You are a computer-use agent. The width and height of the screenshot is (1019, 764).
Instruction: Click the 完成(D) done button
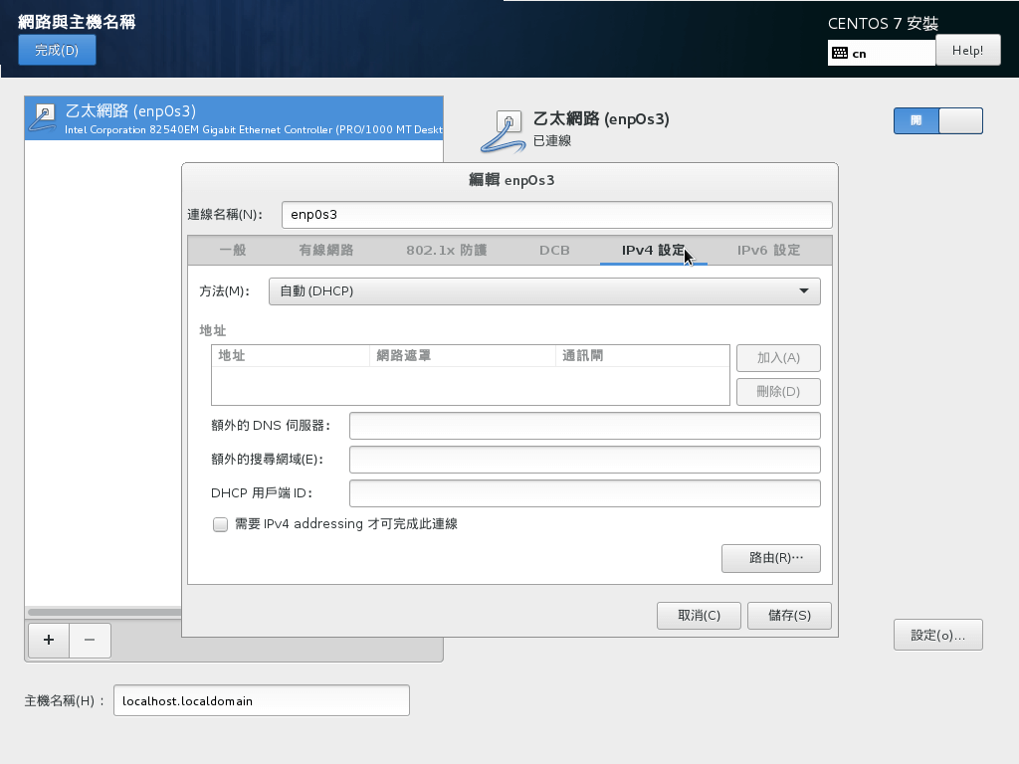point(57,50)
